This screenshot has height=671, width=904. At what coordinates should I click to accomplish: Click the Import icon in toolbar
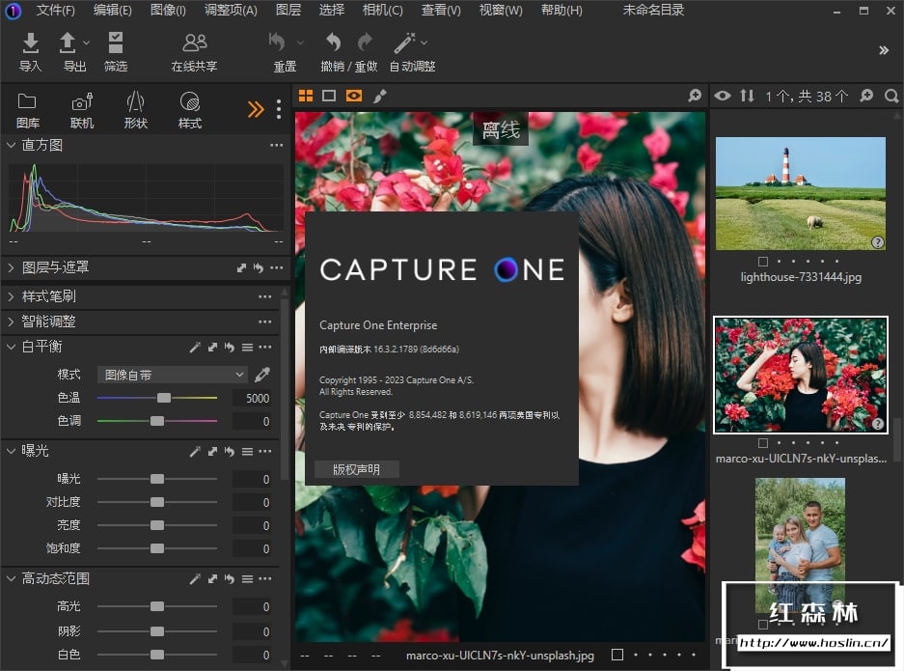[x=31, y=43]
